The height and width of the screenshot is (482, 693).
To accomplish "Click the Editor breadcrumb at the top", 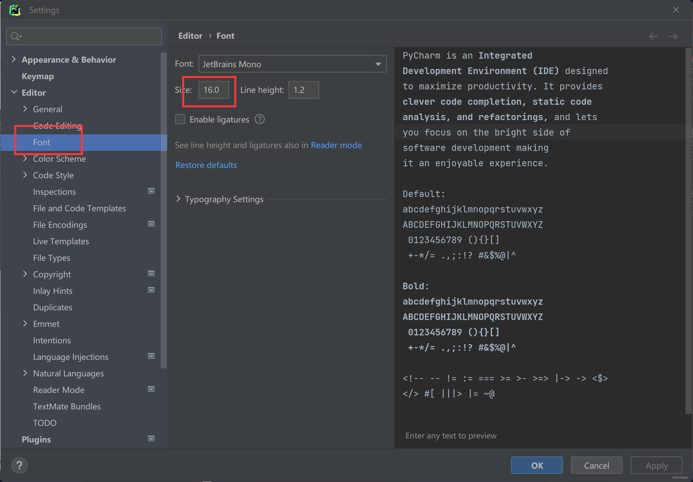I will coord(190,36).
